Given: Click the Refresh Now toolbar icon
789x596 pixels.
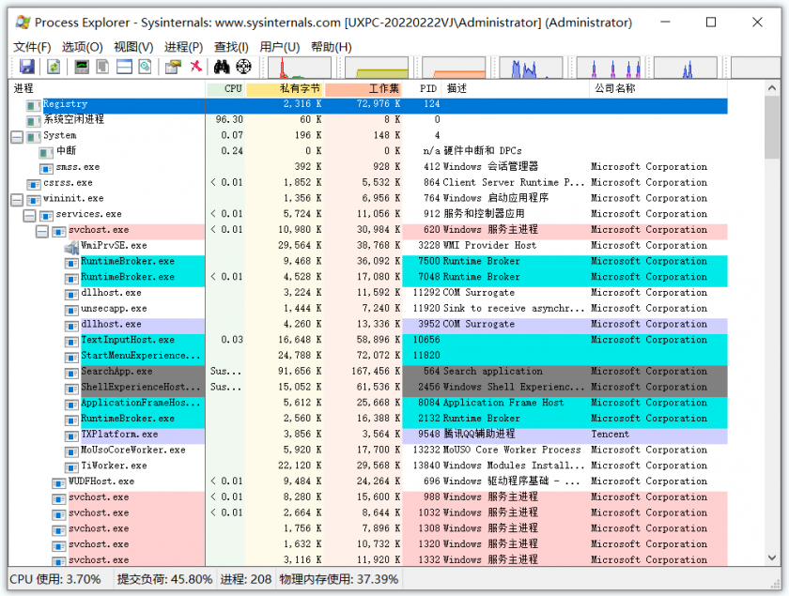Looking at the screenshot, I should 54,67.
